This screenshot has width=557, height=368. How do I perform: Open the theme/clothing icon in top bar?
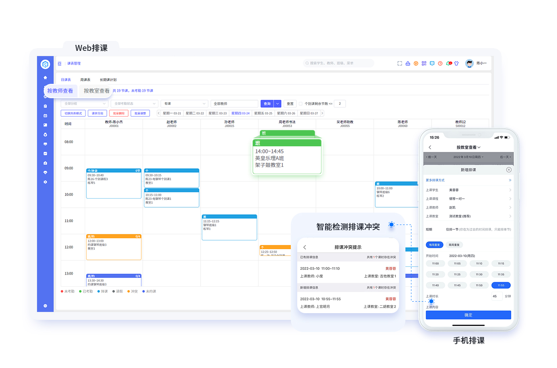[x=456, y=63]
